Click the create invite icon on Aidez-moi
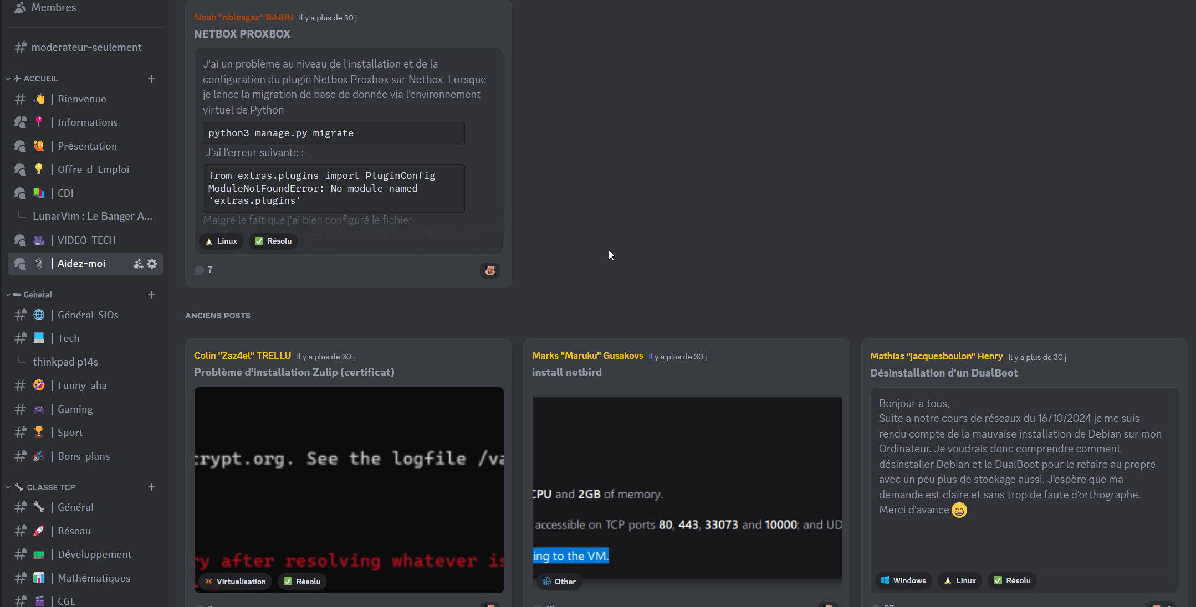 pyautogui.click(x=138, y=264)
